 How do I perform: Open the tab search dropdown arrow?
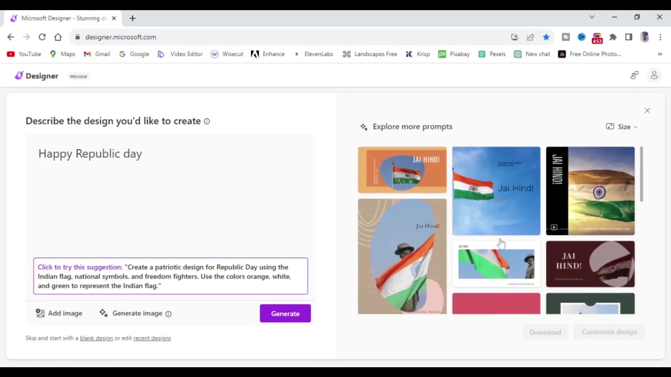(592, 17)
